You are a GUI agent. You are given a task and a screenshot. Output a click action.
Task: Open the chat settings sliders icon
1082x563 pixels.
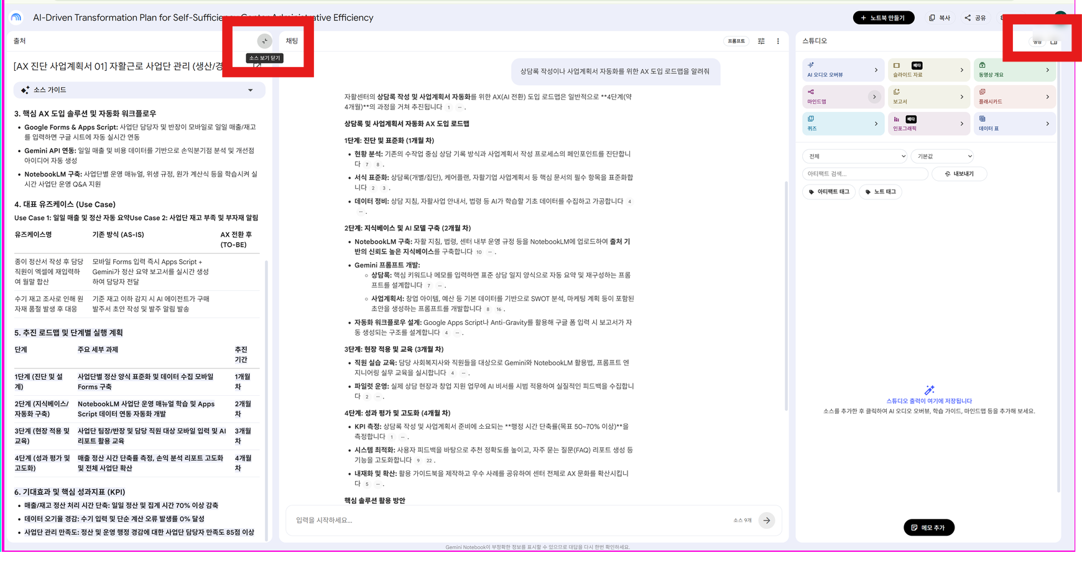click(x=761, y=41)
